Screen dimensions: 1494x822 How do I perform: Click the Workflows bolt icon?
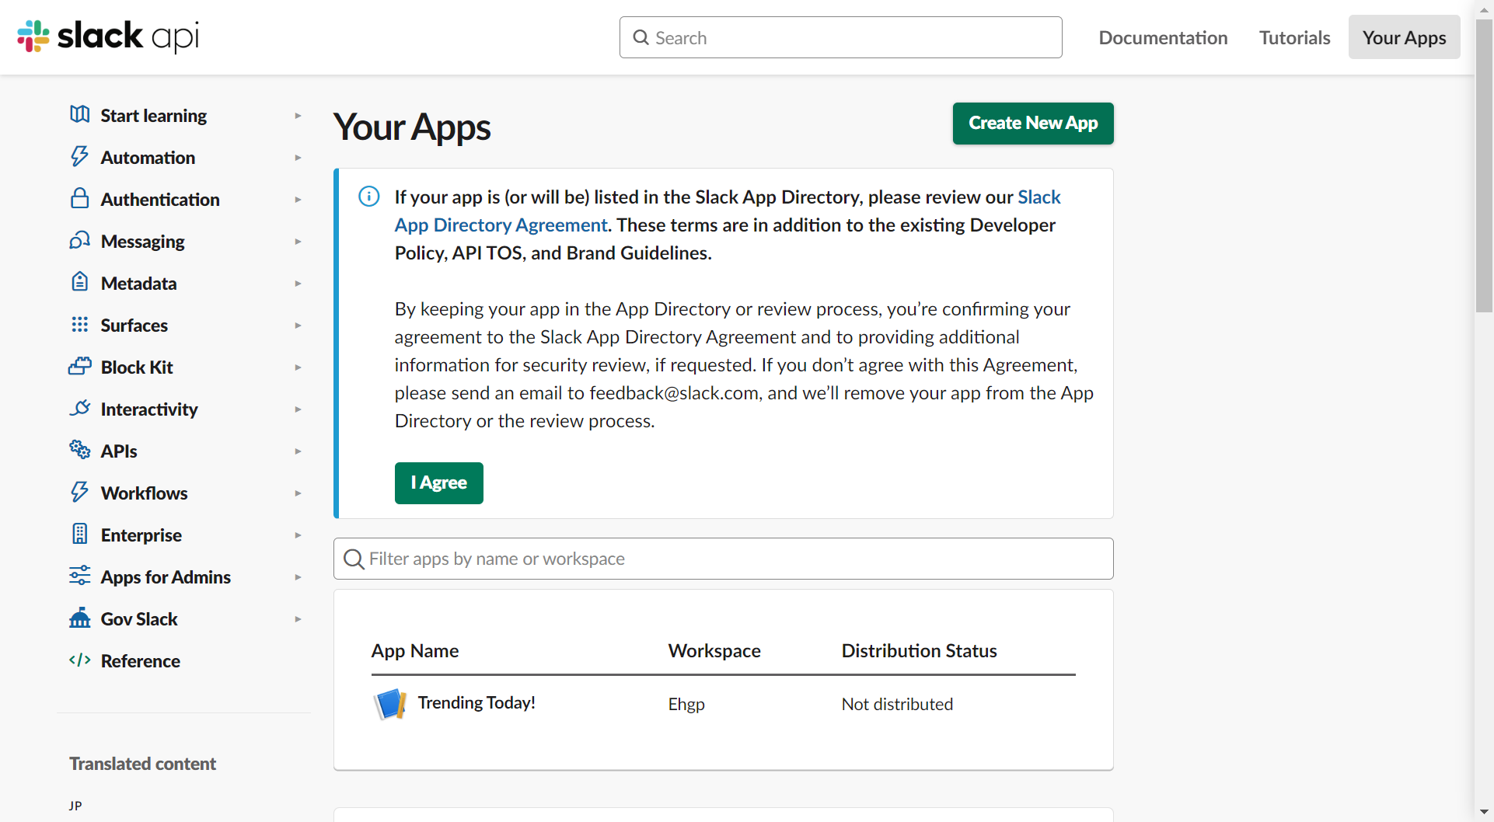pyautogui.click(x=79, y=492)
